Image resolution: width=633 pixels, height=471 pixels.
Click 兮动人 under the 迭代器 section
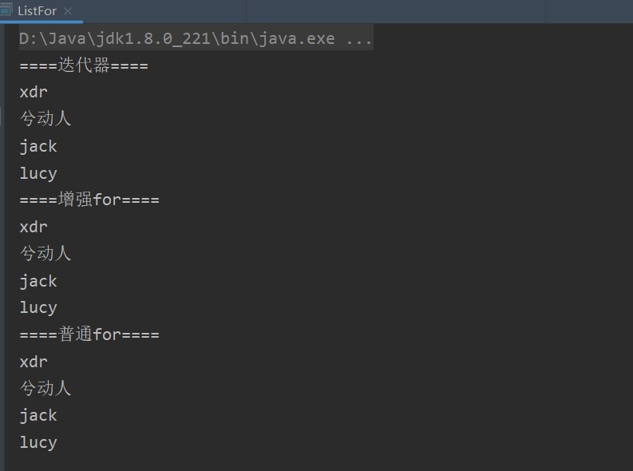(x=45, y=119)
